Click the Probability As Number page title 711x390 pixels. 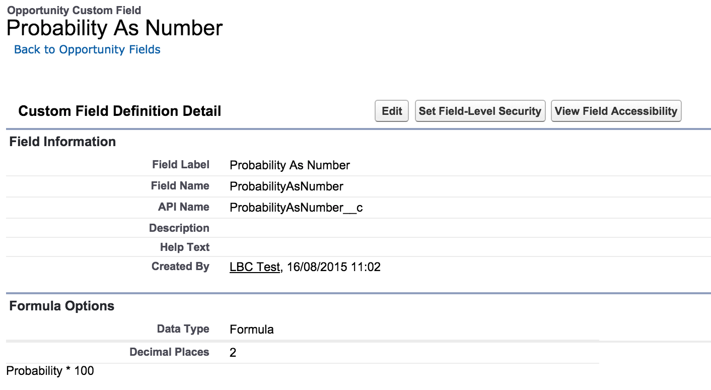114,28
